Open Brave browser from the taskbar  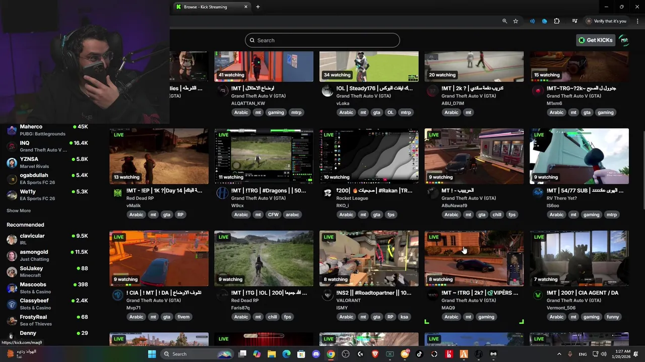point(375,354)
